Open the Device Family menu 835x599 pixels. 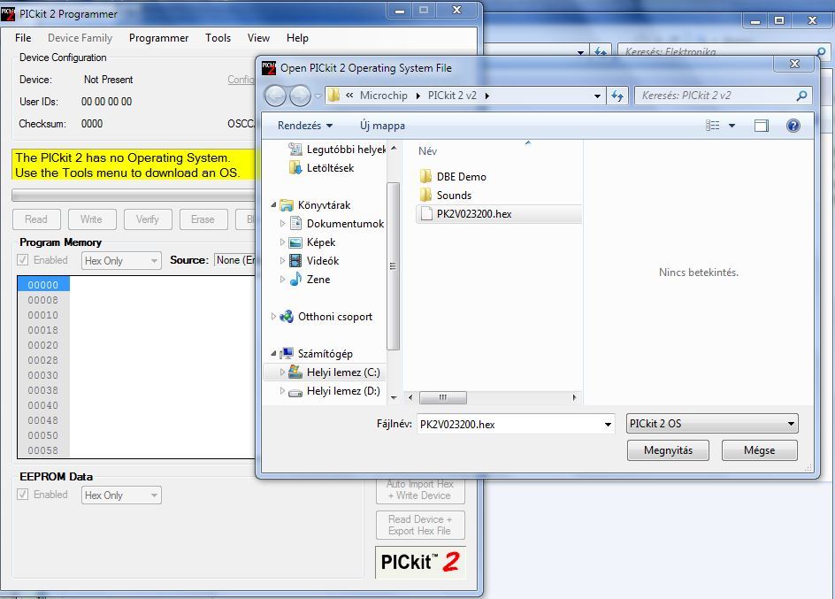coord(80,38)
